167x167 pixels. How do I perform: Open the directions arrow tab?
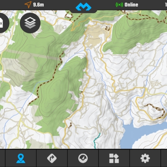pyautogui.click(x=52, y=158)
